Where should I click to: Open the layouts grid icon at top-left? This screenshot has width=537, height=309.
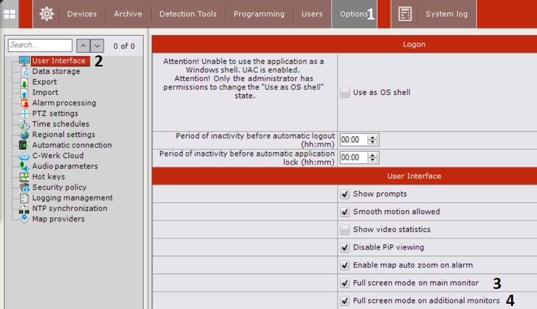(x=9, y=14)
